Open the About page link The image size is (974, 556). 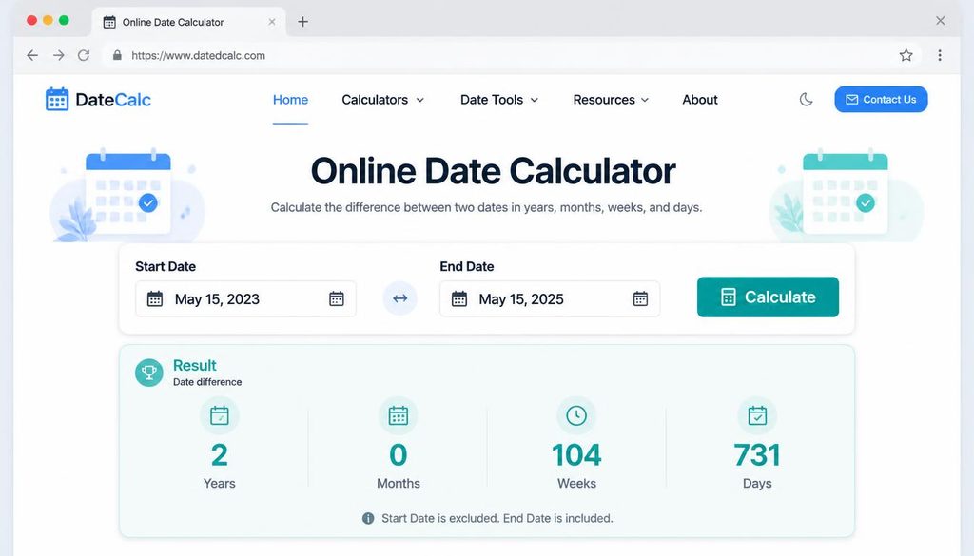700,100
